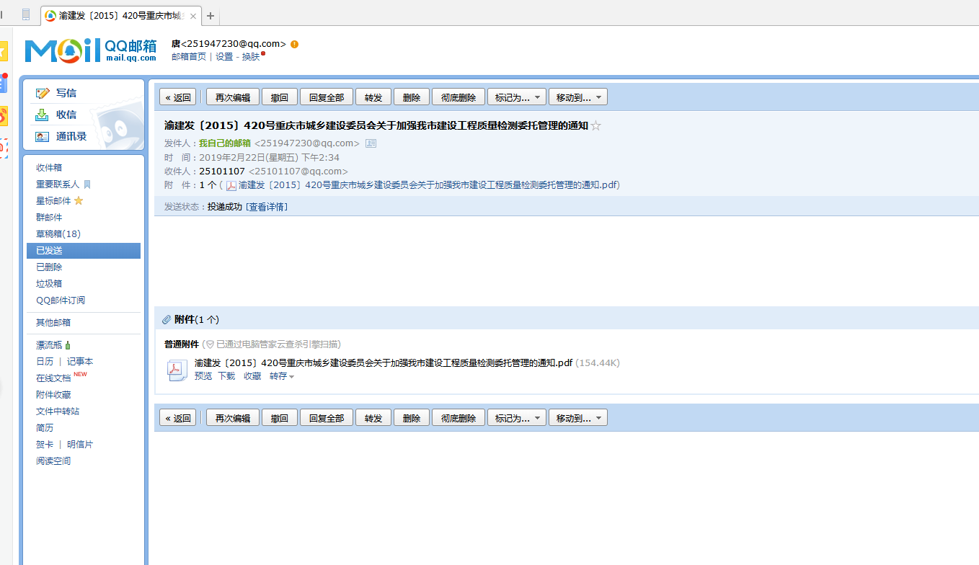Open 贺卡 link
The image size is (979, 565).
pyautogui.click(x=45, y=445)
